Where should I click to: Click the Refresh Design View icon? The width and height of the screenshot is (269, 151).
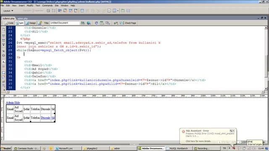tap(96, 23)
